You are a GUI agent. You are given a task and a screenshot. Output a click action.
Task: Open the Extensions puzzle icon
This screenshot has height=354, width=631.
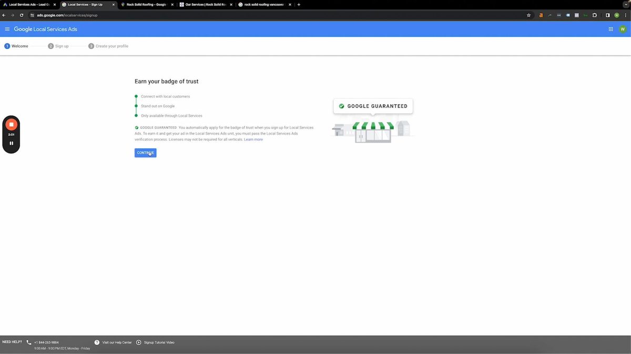point(594,15)
